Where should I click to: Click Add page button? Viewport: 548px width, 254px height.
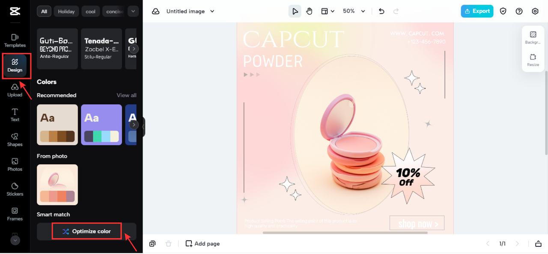[203, 244]
